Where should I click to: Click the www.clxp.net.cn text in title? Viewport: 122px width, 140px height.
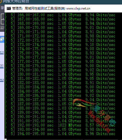tap(78, 8)
